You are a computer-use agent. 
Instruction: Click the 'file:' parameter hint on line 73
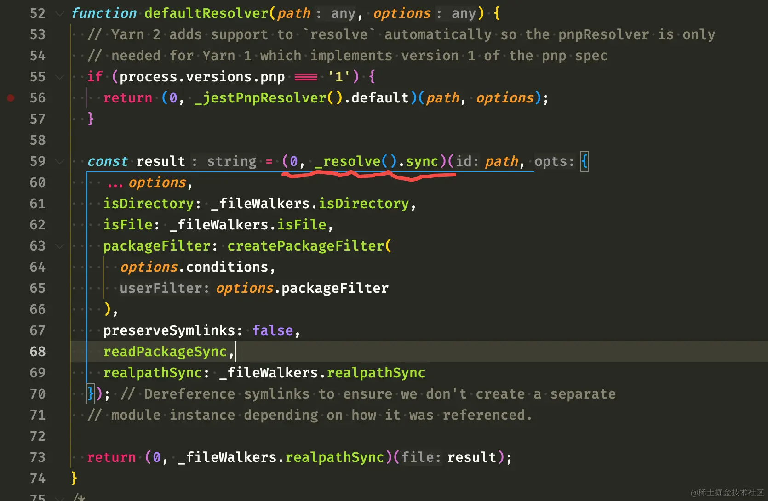(x=421, y=457)
